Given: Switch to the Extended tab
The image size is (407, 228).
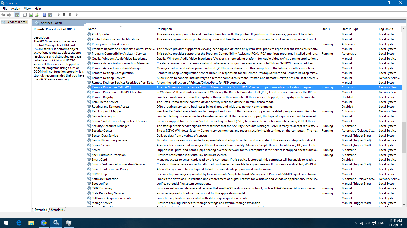Looking at the screenshot, I should [41, 210].
